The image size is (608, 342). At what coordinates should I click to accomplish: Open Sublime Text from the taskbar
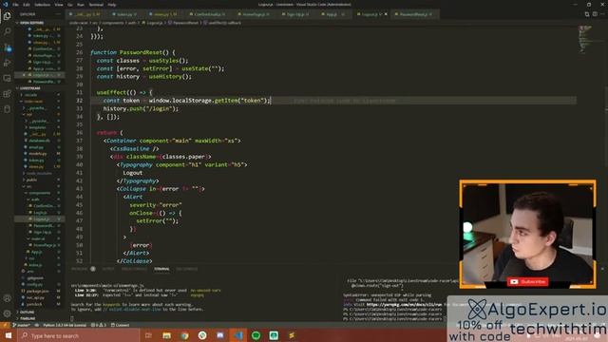(x=292, y=335)
